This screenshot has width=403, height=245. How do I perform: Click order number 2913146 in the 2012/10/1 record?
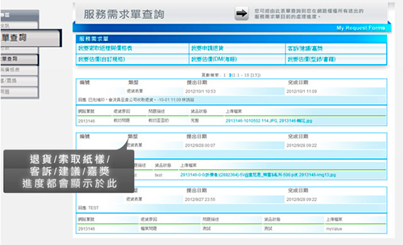(x=87, y=121)
